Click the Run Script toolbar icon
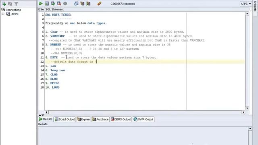258x145 pixels. pos(47,4)
